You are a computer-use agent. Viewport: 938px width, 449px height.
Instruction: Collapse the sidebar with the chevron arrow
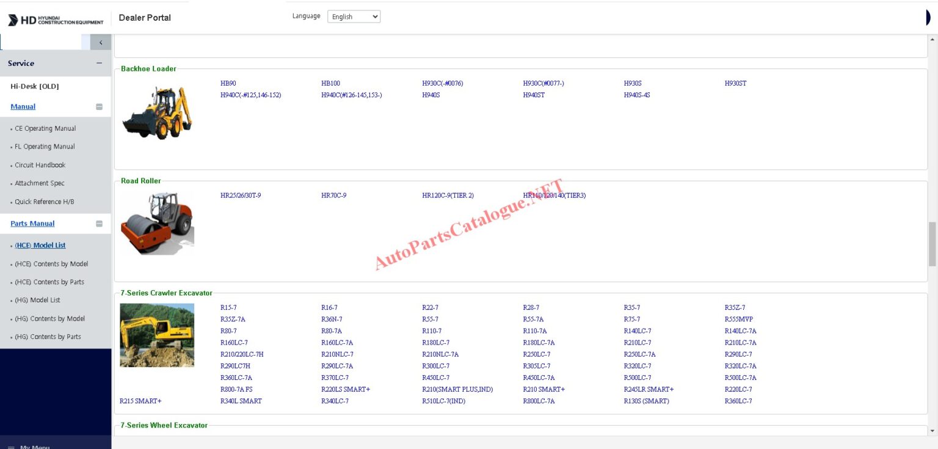(x=101, y=42)
